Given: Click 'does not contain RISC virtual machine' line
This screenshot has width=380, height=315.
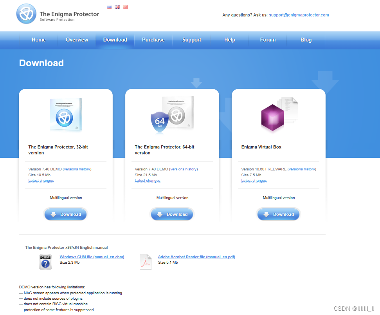Looking at the screenshot, I should (53, 304).
